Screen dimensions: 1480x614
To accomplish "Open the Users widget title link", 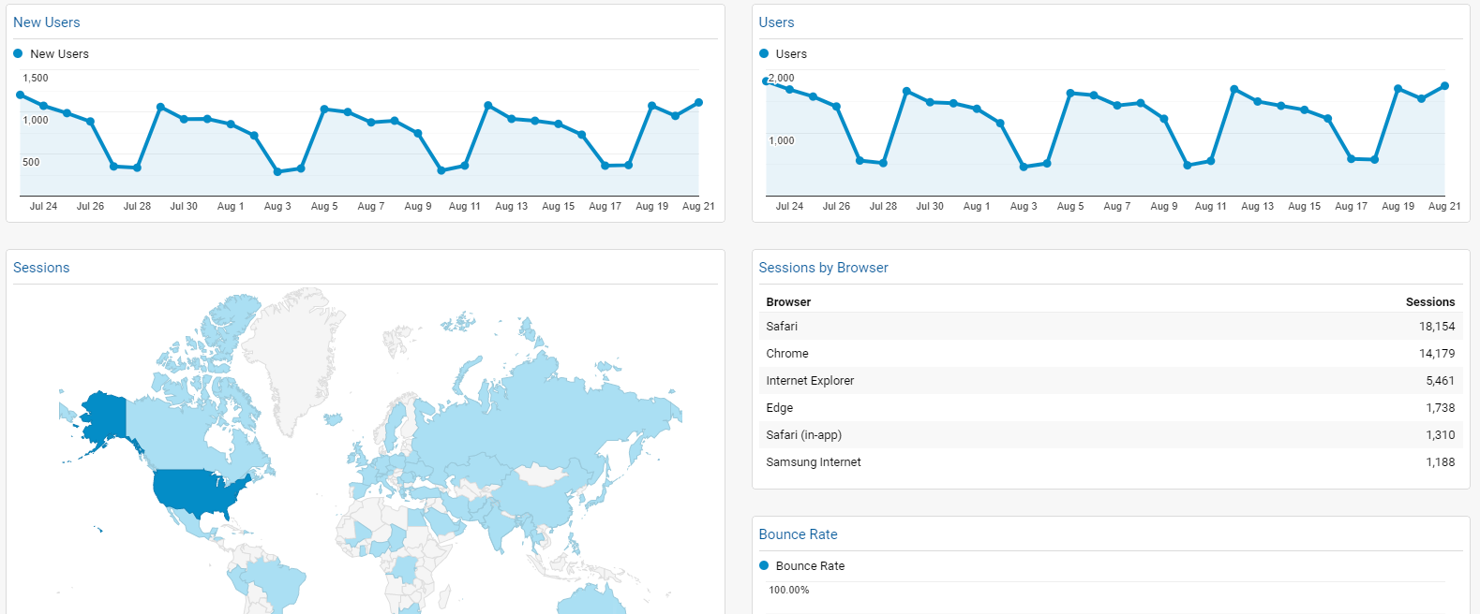I will click(776, 22).
